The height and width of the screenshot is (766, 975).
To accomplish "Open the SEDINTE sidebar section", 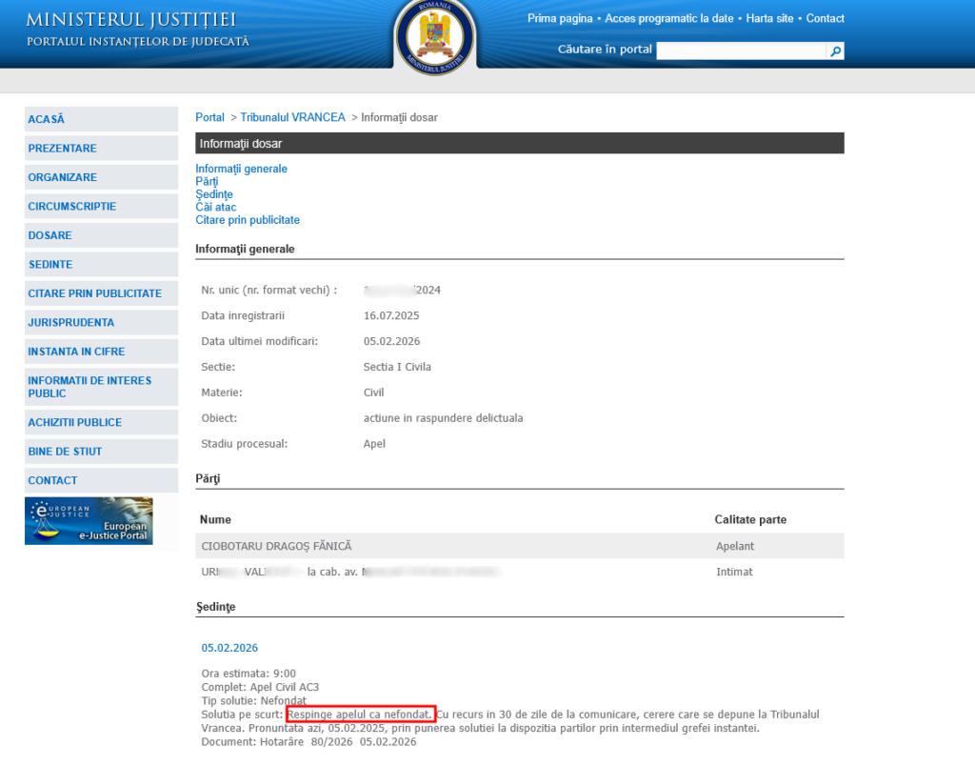I will (x=50, y=265).
